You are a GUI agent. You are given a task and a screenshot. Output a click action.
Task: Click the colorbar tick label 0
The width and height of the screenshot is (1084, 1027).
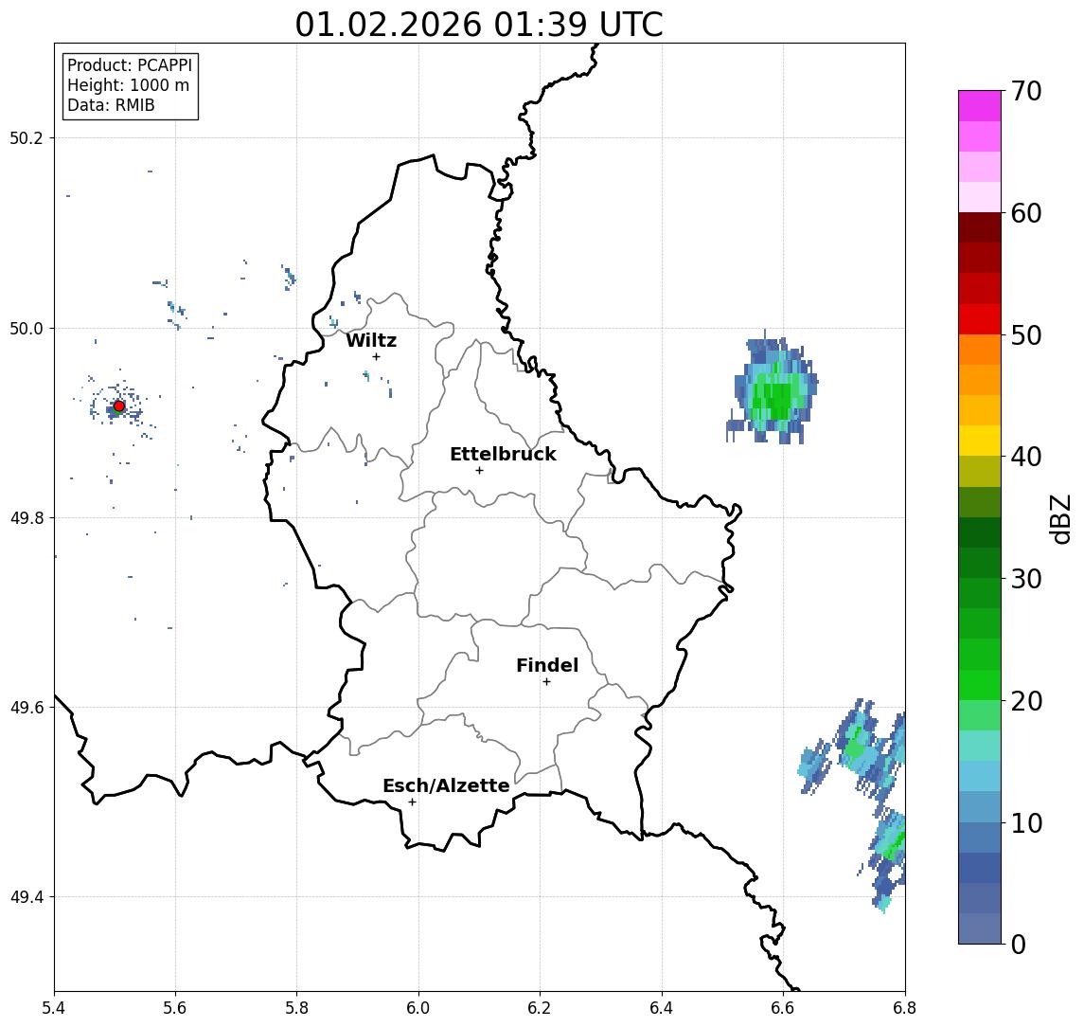1019,944
